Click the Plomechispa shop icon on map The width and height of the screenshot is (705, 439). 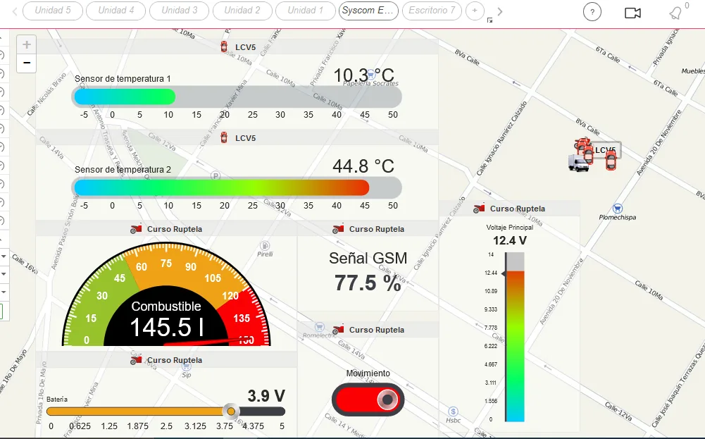click(x=618, y=209)
